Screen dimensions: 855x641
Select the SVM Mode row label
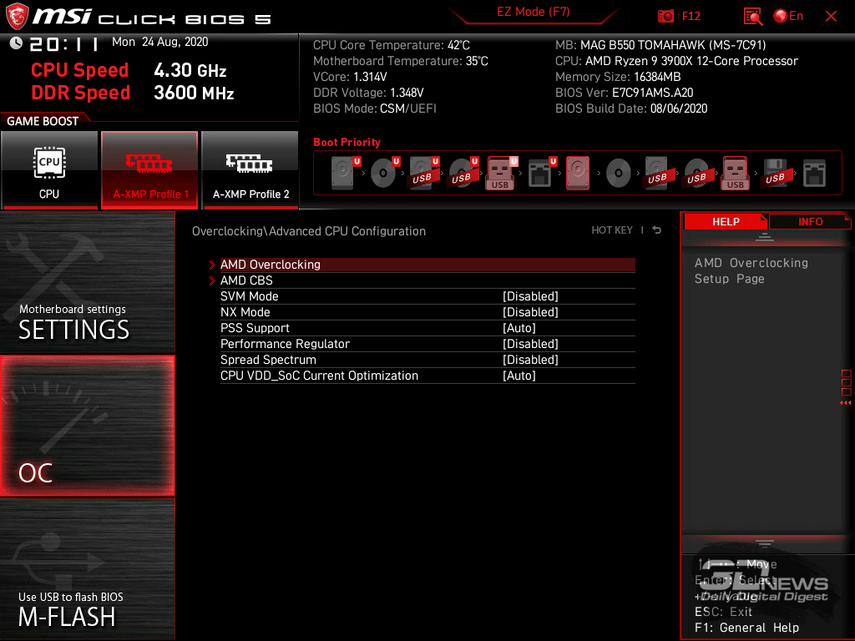point(249,296)
